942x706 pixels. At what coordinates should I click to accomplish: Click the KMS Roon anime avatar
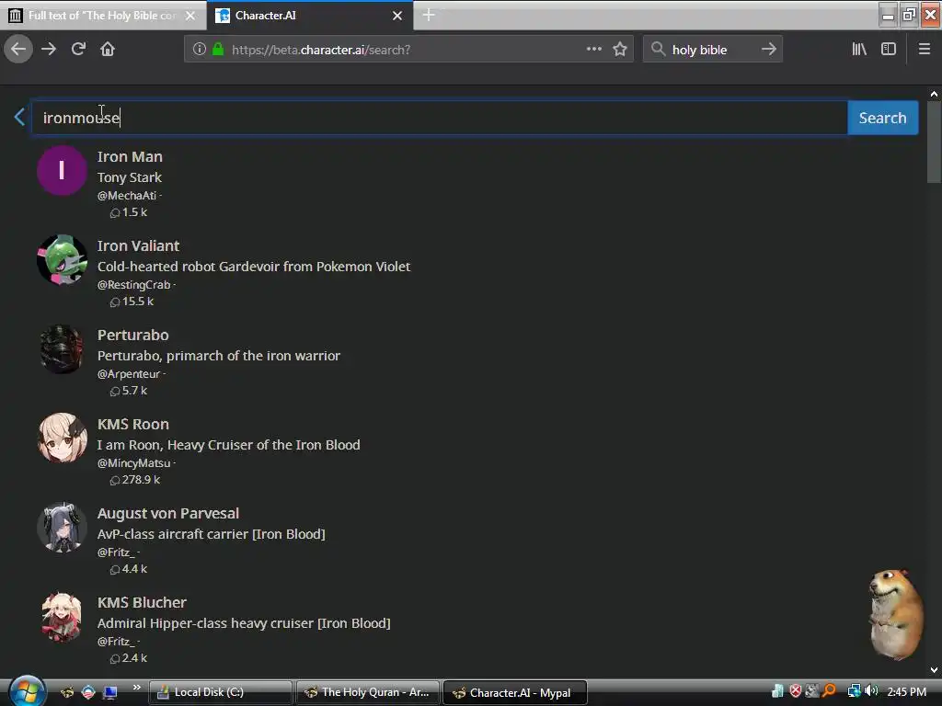click(x=62, y=438)
